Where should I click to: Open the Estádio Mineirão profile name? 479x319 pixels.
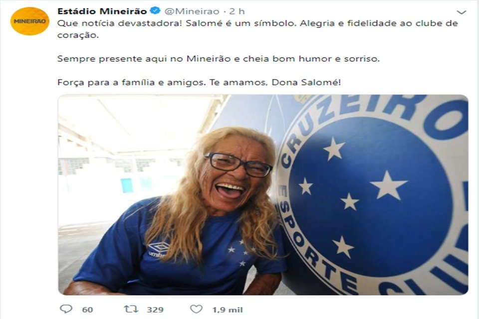tap(102, 11)
